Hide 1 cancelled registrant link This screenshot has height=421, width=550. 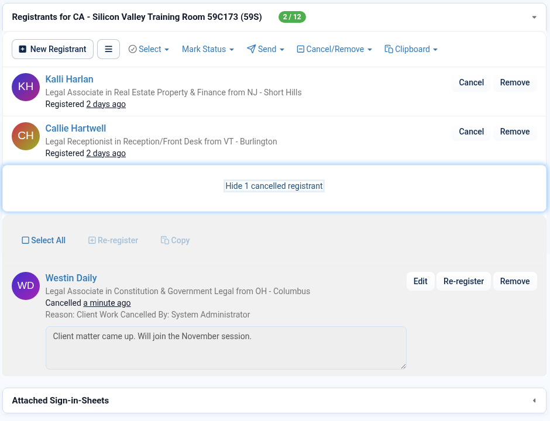click(274, 186)
